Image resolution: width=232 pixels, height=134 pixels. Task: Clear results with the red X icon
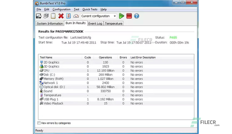tap(61, 16)
